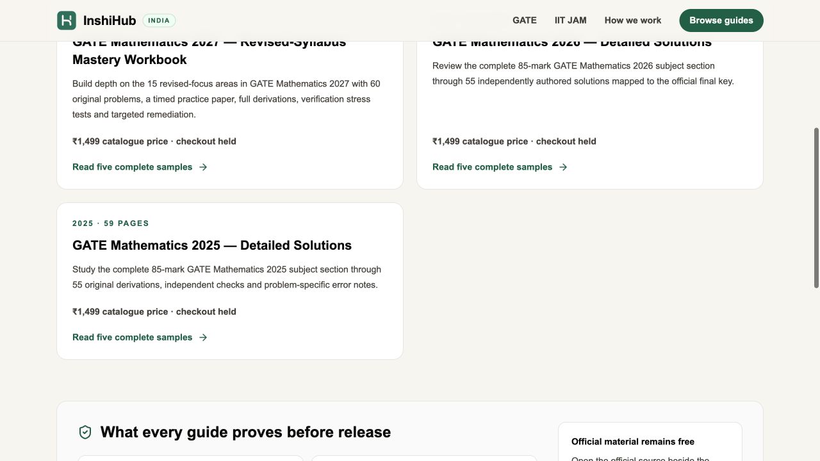Click the shield check icon beside guide proof heading

click(x=85, y=432)
